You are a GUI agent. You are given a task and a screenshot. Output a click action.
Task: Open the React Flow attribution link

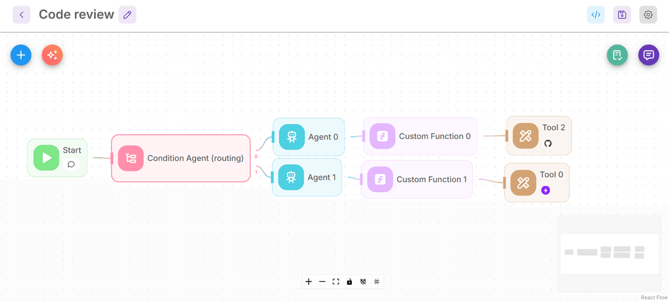pyautogui.click(x=653, y=298)
